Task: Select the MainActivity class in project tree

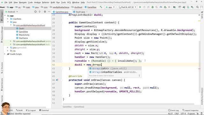Action: 24,35
